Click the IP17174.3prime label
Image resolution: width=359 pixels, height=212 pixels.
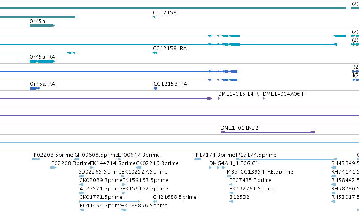click(215, 155)
